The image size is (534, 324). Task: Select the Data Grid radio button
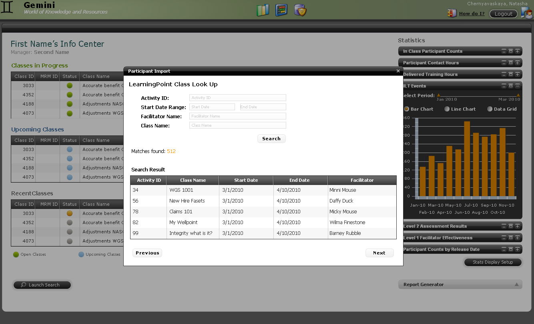pyautogui.click(x=490, y=109)
